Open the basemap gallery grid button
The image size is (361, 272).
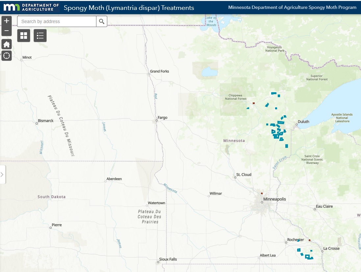(x=24, y=36)
